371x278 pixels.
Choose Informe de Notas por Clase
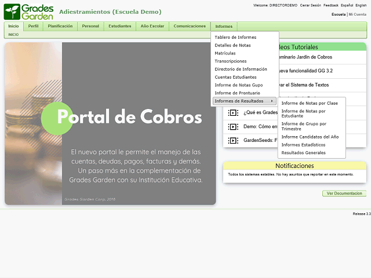click(x=310, y=103)
